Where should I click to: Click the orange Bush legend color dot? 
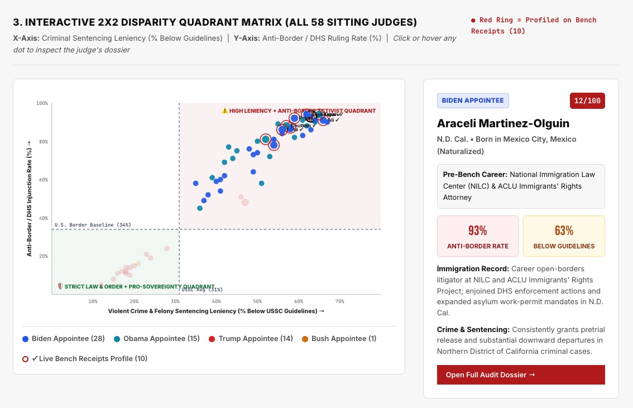click(305, 339)
